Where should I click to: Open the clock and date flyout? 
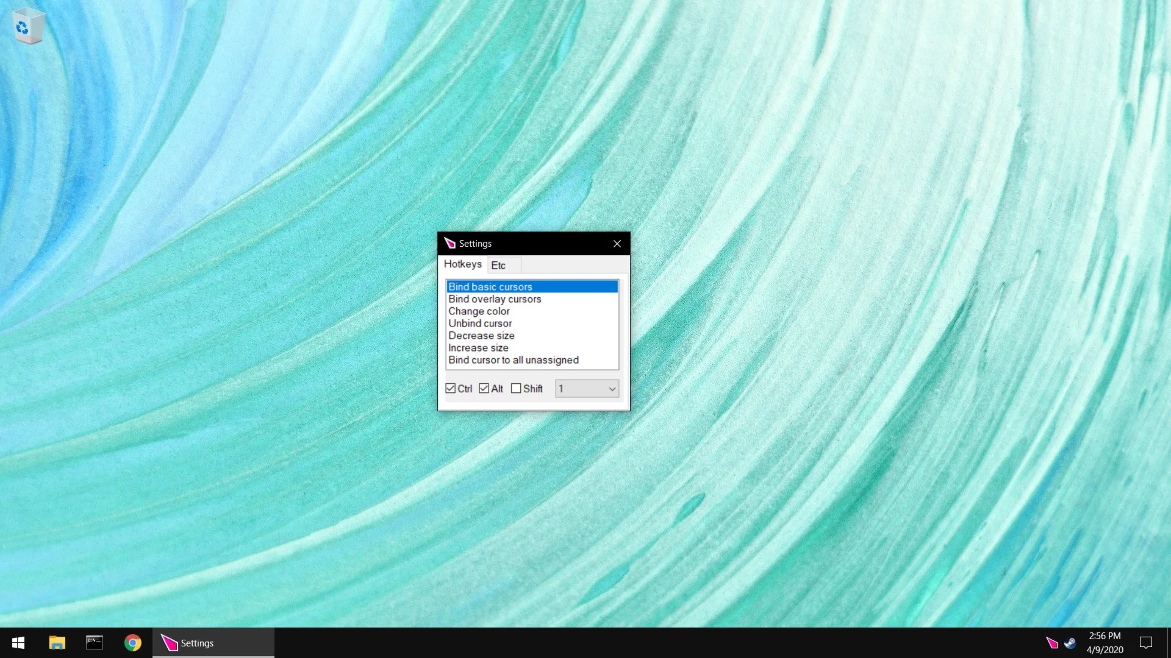(x=1105, y=643)
